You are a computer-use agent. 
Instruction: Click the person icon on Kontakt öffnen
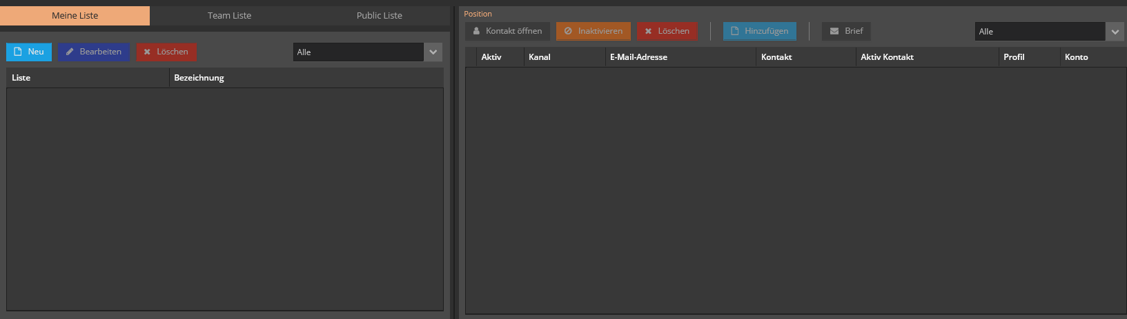click(x=476, y=31)
